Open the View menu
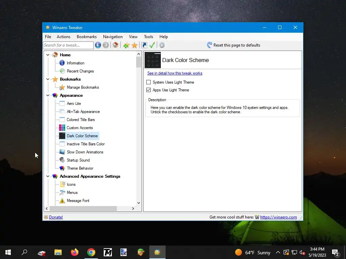Image resolution: width=346 pixels, height=259 pixels. tap(133, 37)
